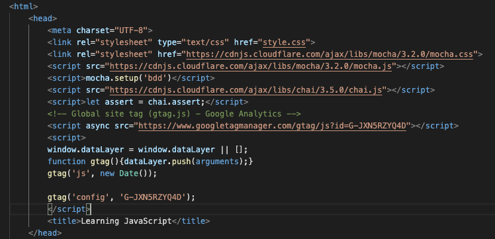
Task: Click the highlighted closing script tag
Action: [x=69, y=209]
